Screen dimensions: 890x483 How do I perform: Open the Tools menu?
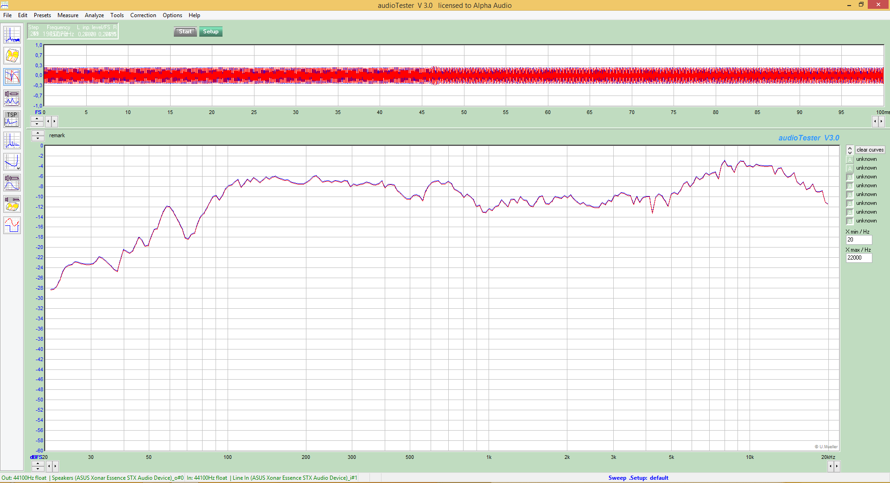coord(117,15)
